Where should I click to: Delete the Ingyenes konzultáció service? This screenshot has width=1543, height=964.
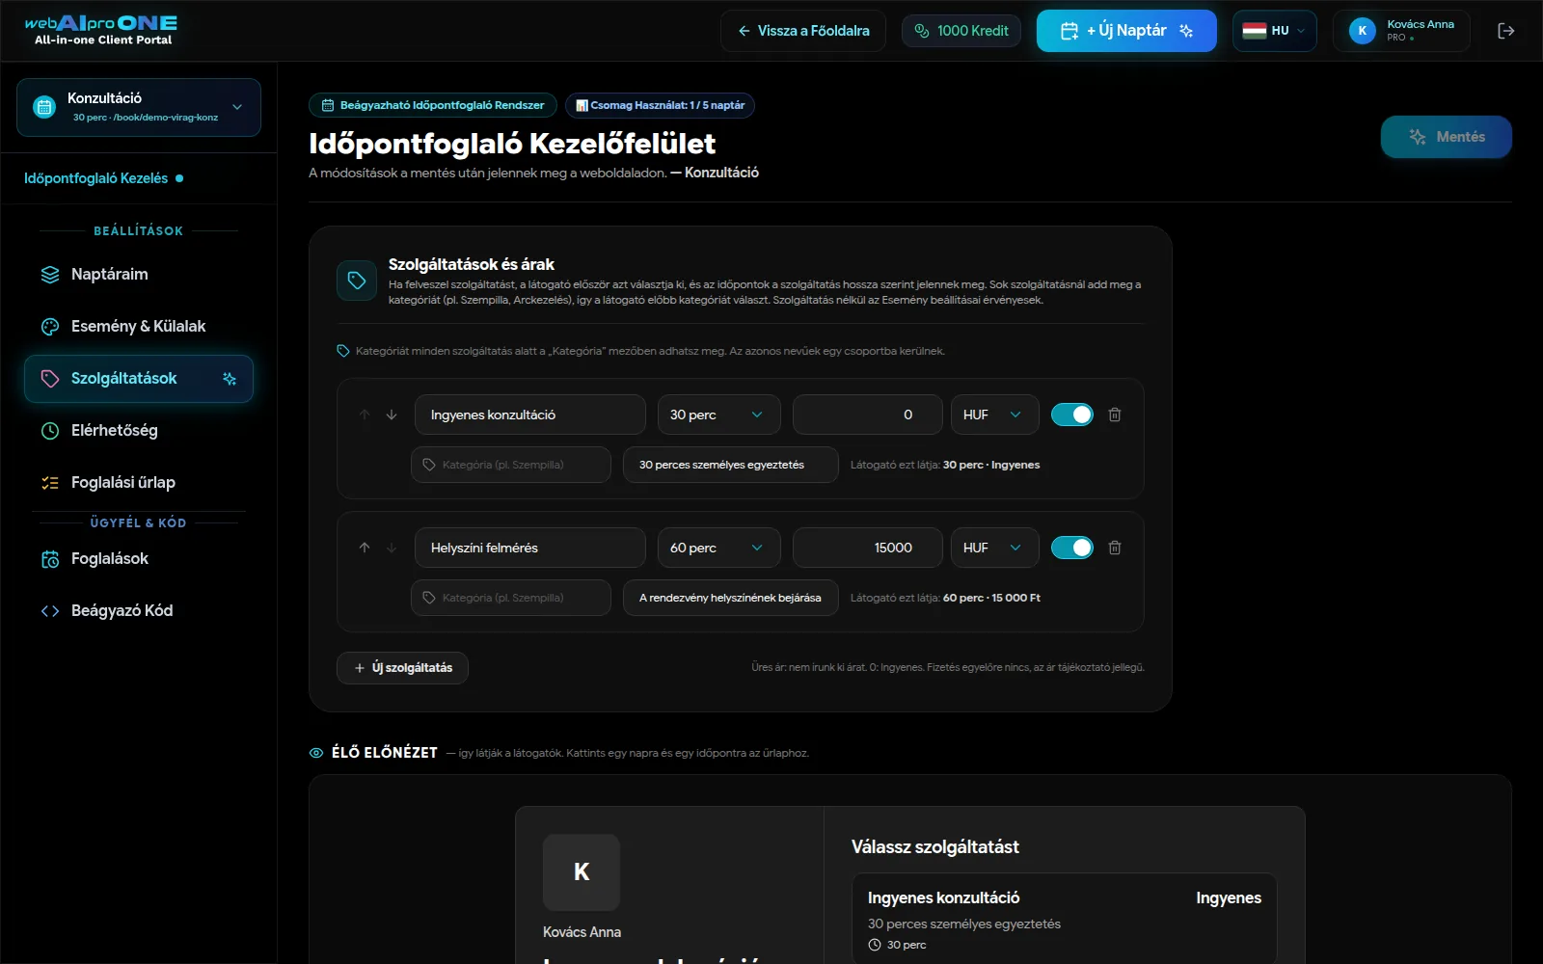coord(1115,415)
